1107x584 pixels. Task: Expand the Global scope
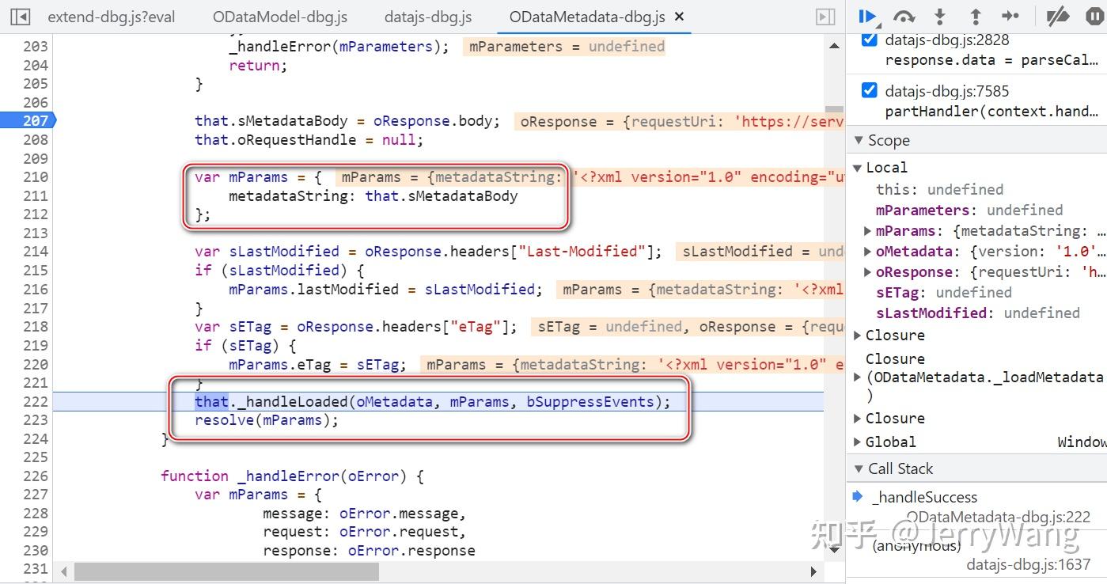(858, 442)
